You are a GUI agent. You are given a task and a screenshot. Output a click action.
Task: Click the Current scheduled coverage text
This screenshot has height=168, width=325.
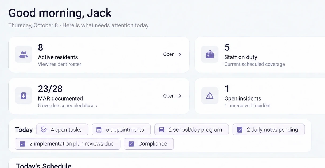click(254, 64)
